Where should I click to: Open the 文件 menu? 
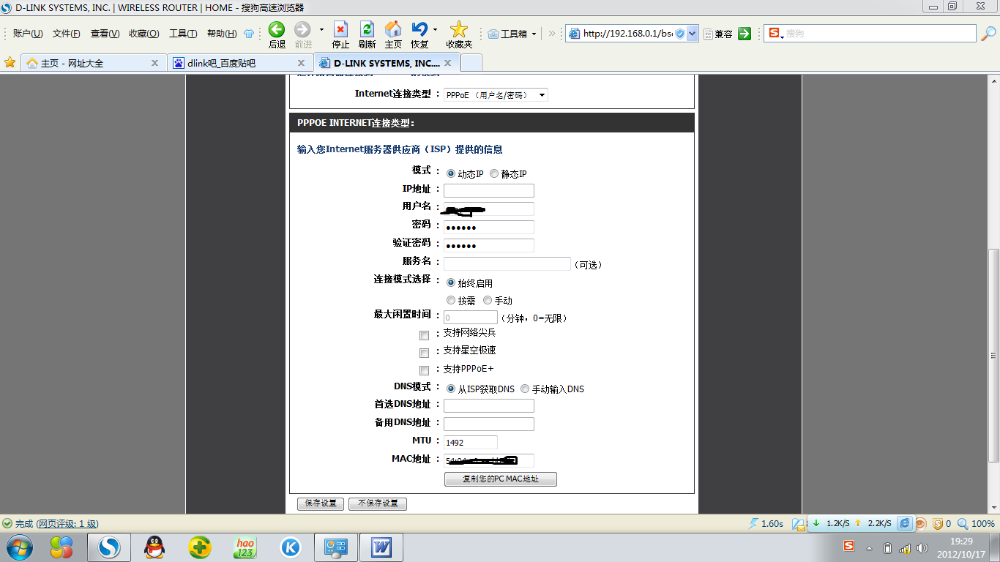click(x=67, y=34)
